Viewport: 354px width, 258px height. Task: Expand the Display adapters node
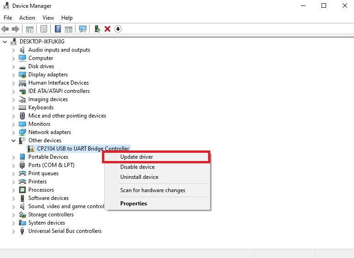click(x=14, y=75)
